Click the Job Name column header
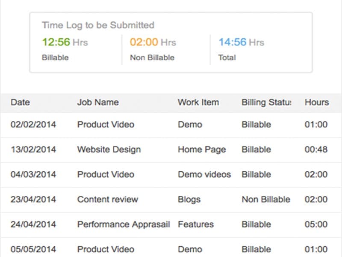 tap(98, 102)
